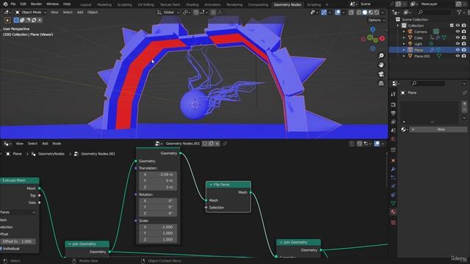Open the Scene properties tab
The width and height of the screenshot is (470, 264).
(393, 131)
